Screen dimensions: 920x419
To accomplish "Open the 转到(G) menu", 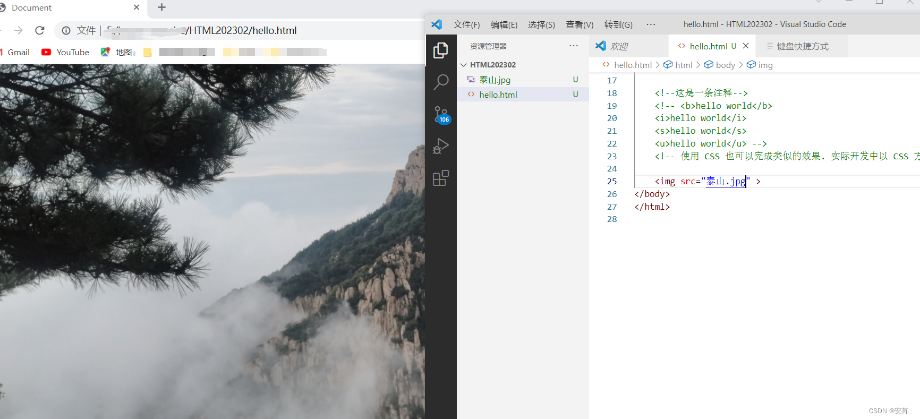I will [618, 24].
